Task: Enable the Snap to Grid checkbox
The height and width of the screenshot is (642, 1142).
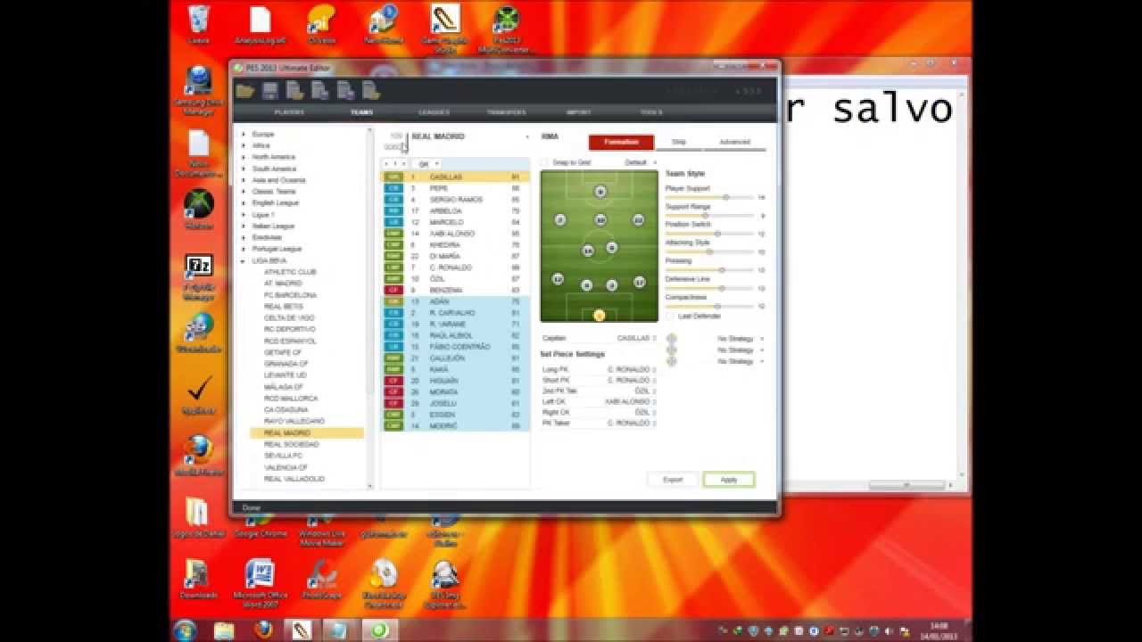Action: pos(545,163)
